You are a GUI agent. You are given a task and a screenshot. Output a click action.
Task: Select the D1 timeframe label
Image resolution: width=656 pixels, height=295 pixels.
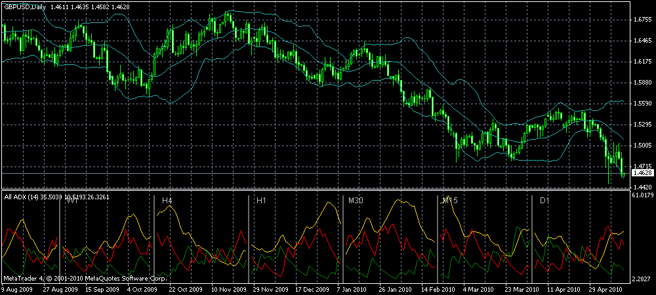tap(544, 201)
